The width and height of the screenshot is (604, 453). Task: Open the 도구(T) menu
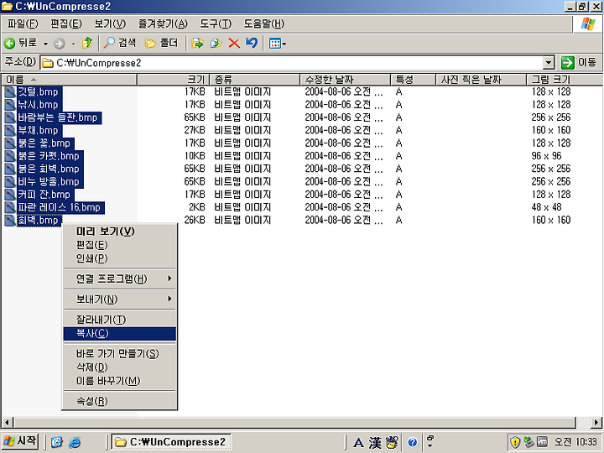point(216,23)
